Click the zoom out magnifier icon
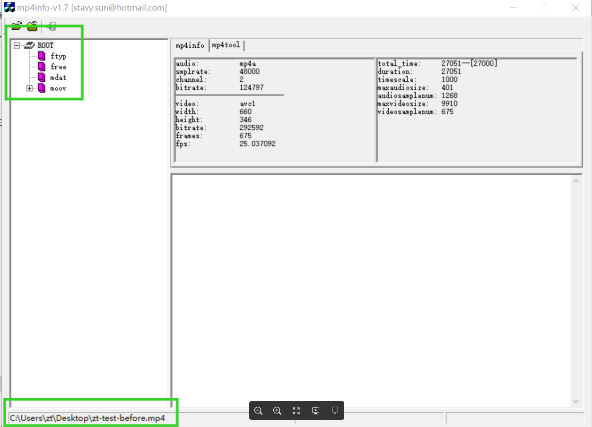The image size is (592, 427). [x=258, y=410]
